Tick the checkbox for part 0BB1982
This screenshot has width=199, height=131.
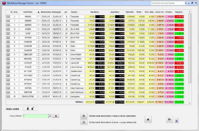38,59
